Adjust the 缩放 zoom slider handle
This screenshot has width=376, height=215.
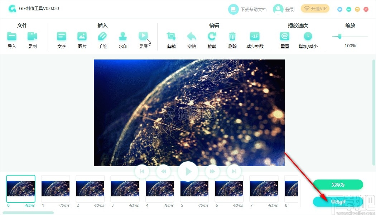(339, 37)
